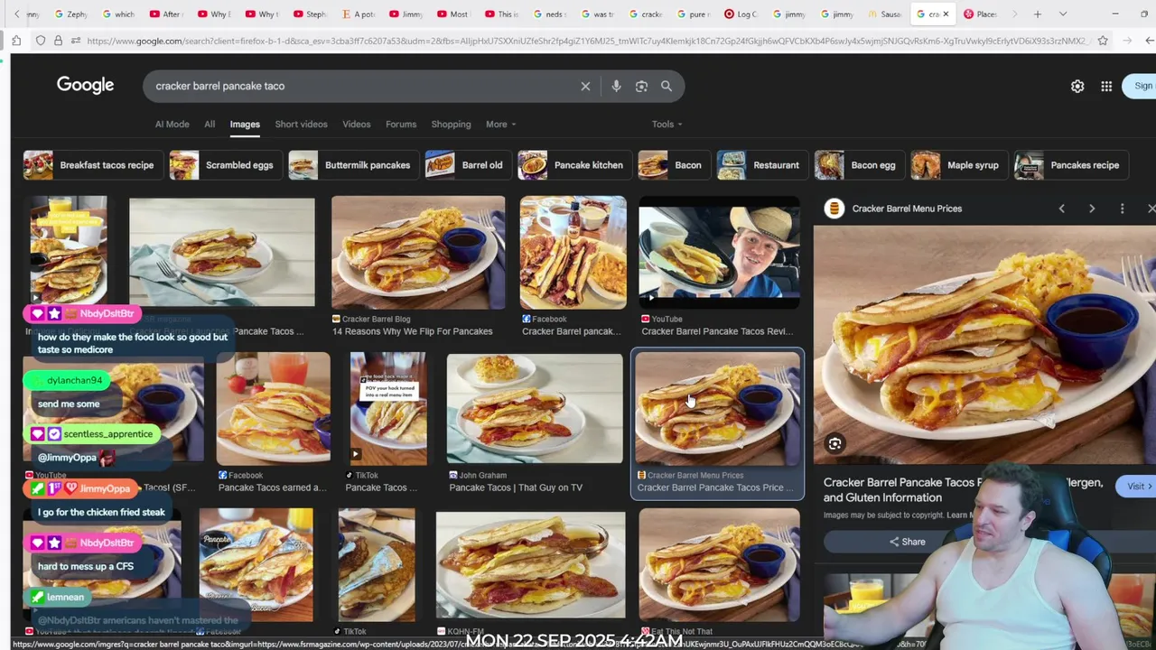1156x650 pixels.
Task: Switch to the All results tab
Action: click(210, 125)
